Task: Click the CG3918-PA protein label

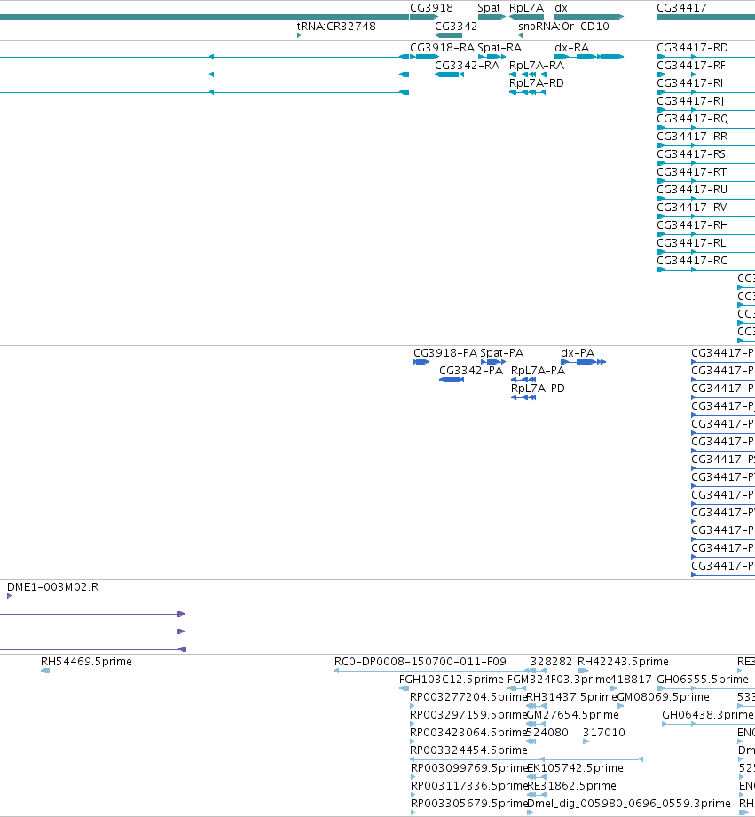Action: [445, 353]
